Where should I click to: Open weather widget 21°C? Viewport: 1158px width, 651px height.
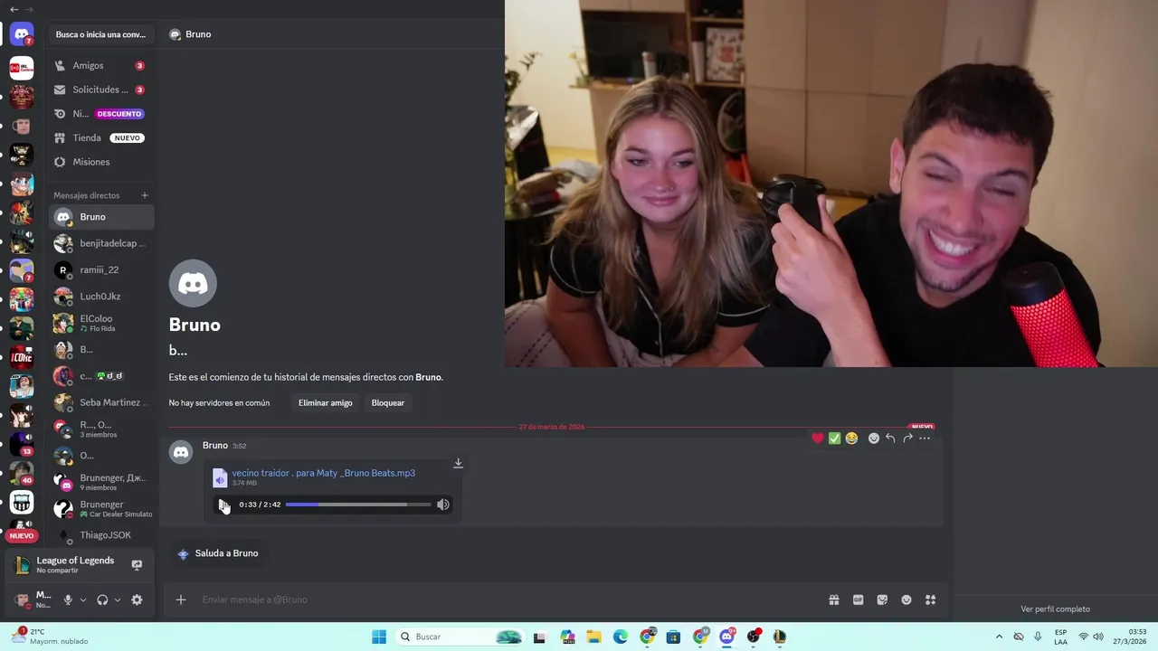tap(51, 637)
